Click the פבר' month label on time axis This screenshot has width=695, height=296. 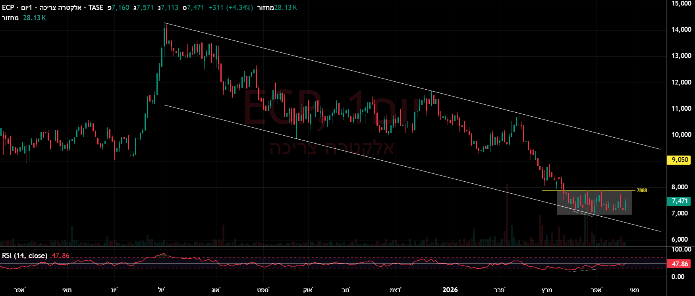500,290
